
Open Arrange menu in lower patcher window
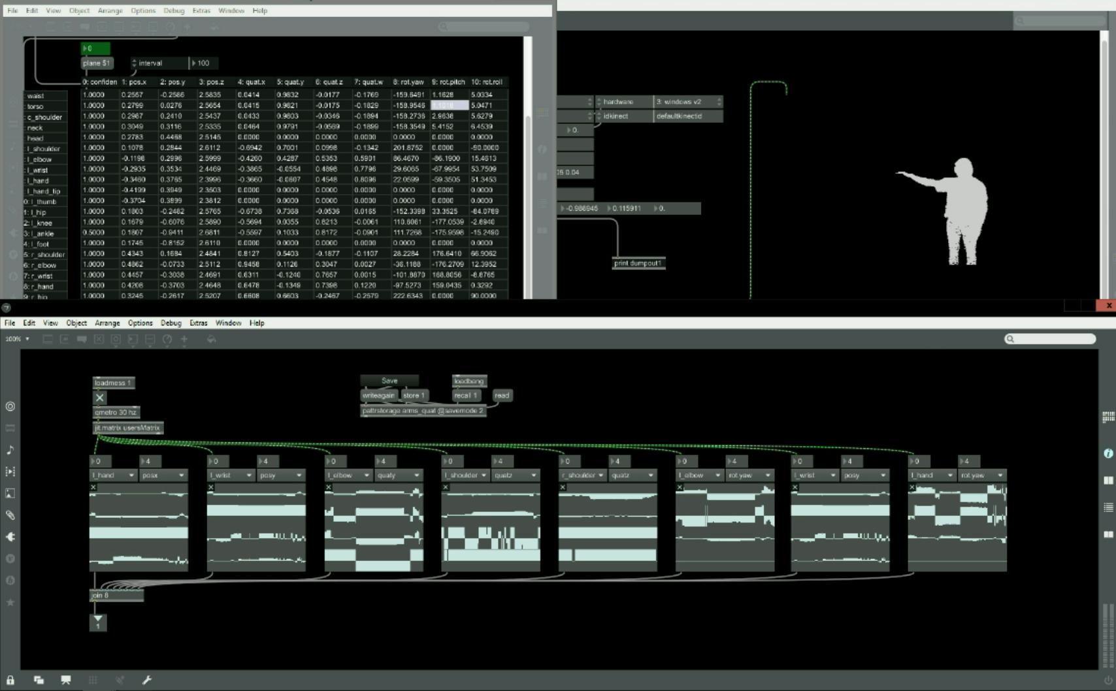(x=107, y=323)
